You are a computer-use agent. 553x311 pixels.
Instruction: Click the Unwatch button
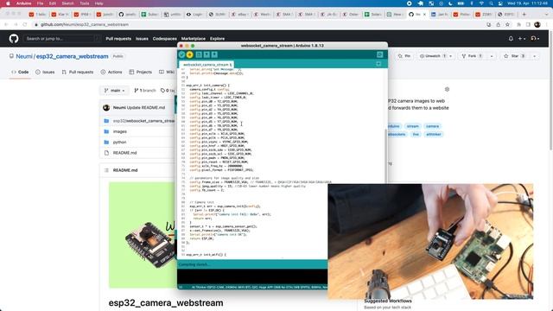point(433,56)
